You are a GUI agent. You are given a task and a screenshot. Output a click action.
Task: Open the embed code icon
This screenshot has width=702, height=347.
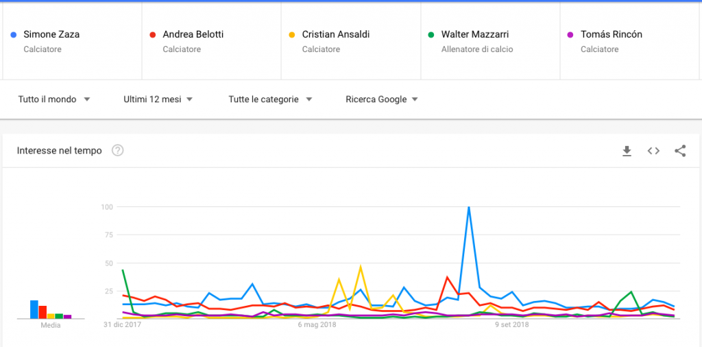pos(653,151)
